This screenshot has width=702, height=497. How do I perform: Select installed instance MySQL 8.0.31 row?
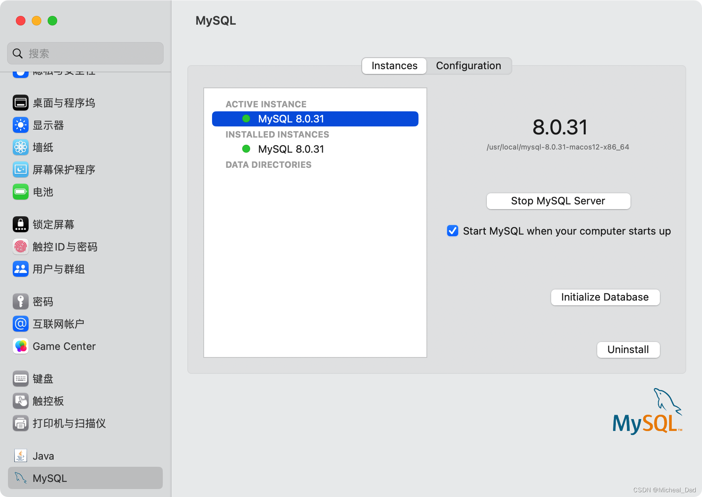pos(315,149)
